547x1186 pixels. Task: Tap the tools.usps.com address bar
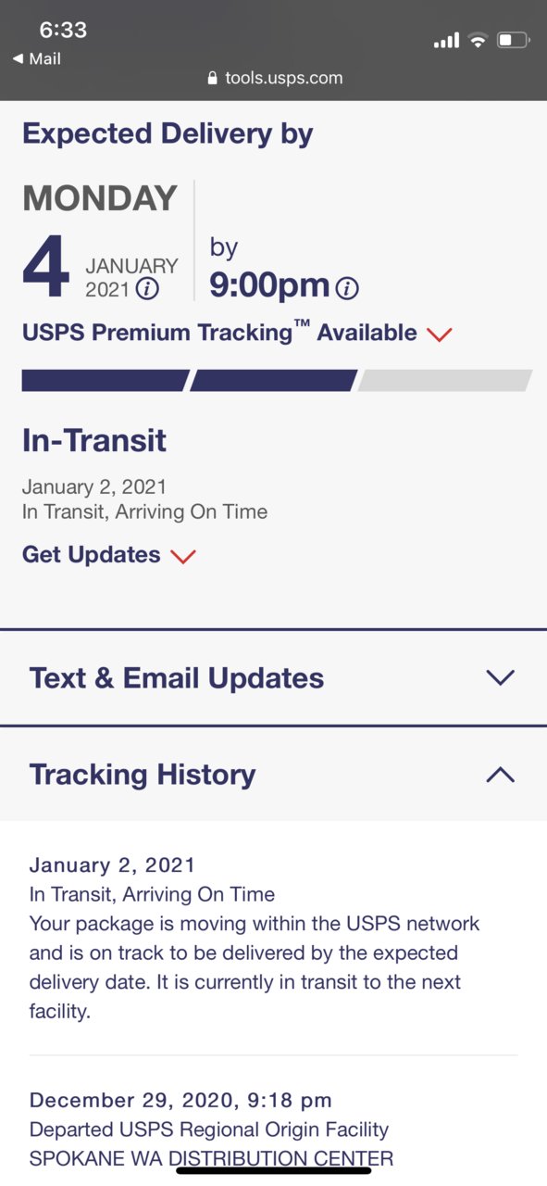275,79
